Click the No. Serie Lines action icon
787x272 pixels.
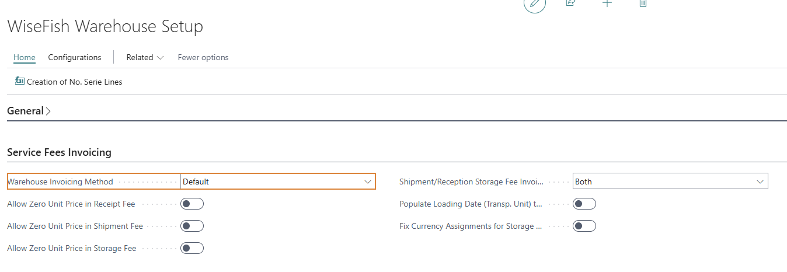click(19, 82)
